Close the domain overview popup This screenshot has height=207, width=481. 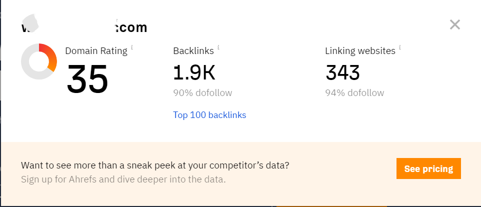pos(454,24)
